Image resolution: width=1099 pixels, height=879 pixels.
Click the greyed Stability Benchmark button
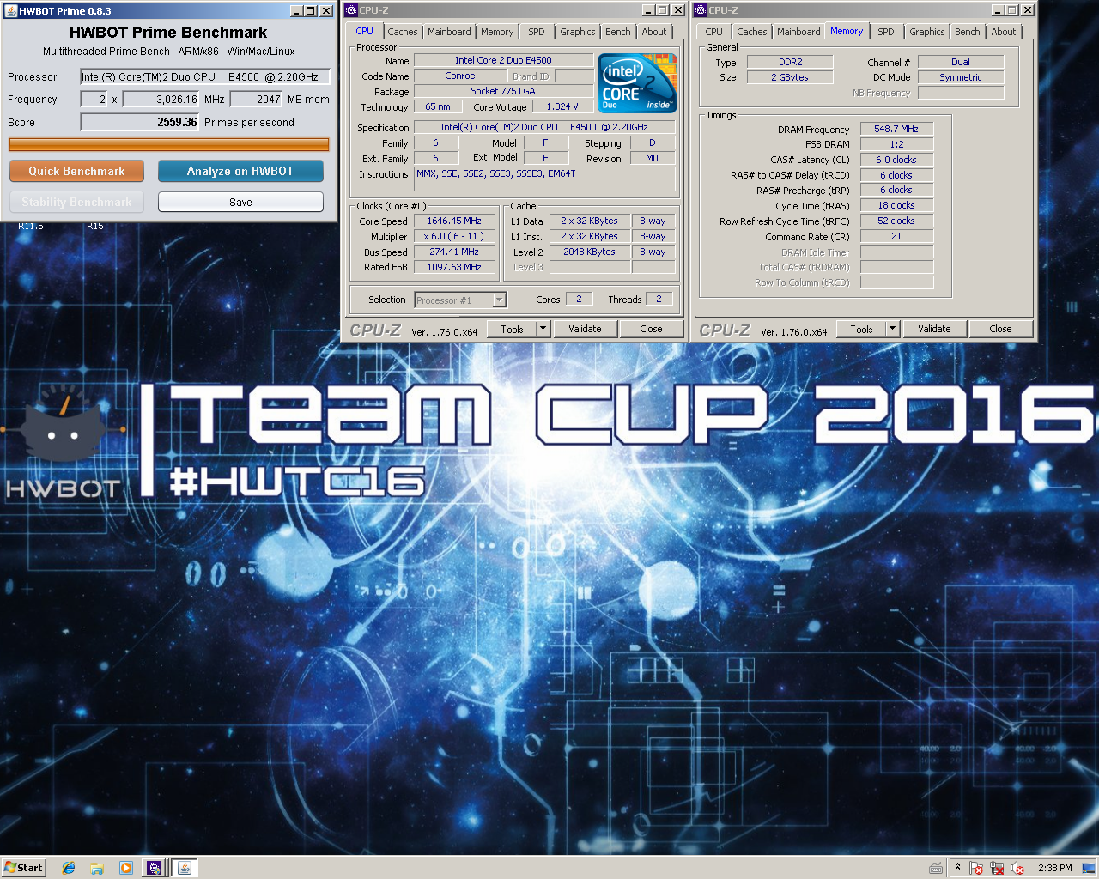click(x=76, y=202)
